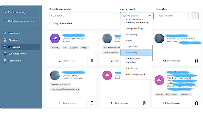Click the dropdown list scrollbar

[153, 53]
